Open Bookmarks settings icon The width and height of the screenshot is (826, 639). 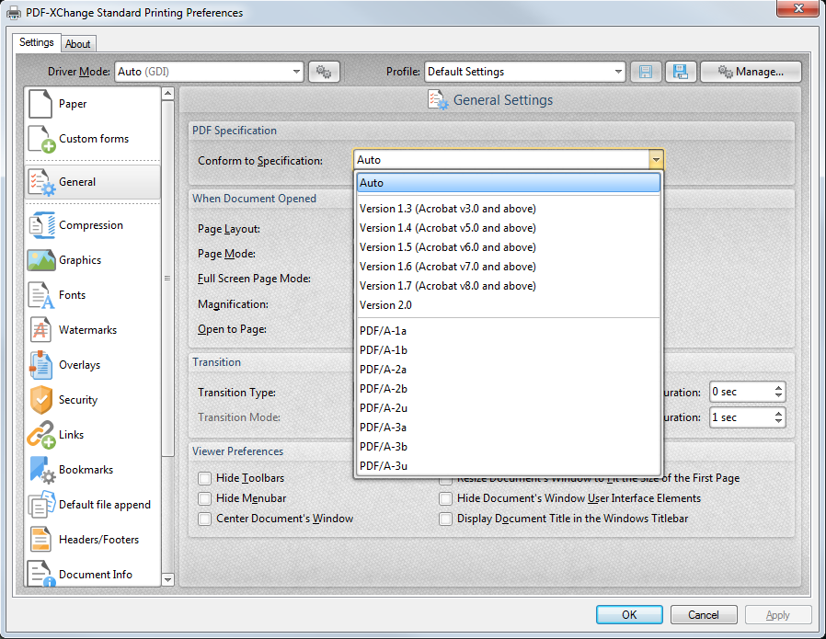coord(42,470)
